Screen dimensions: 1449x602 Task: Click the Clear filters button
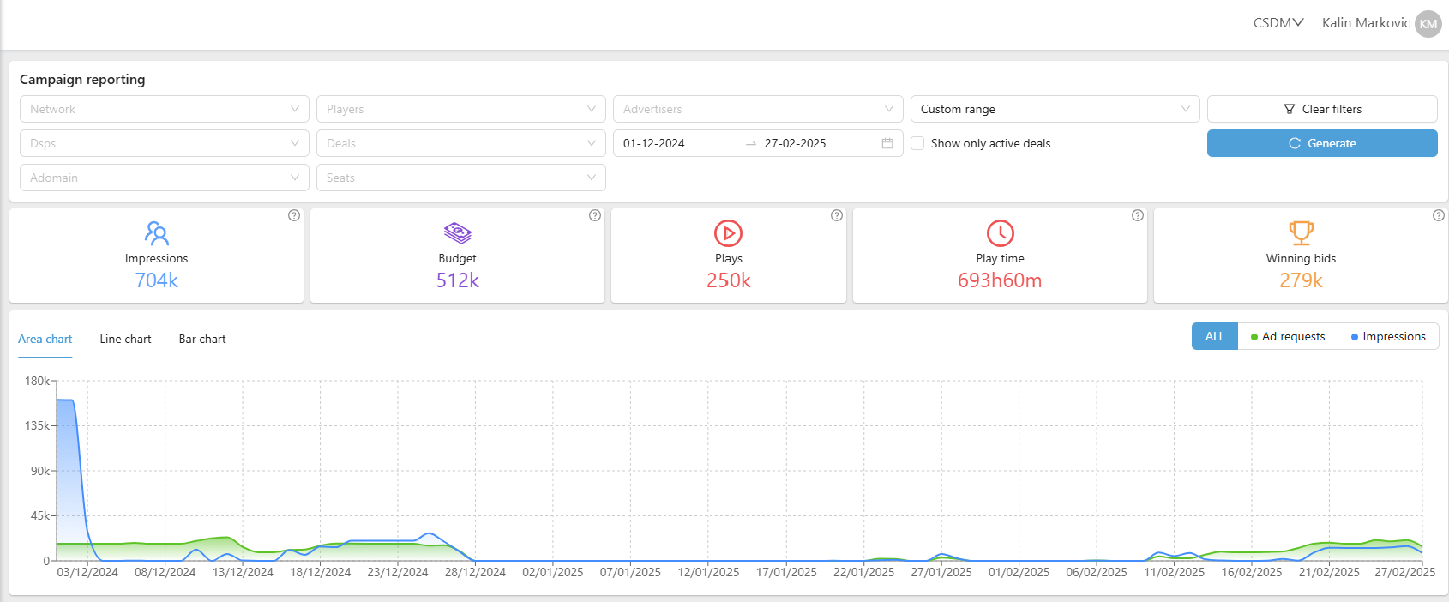pos(1322,109)
